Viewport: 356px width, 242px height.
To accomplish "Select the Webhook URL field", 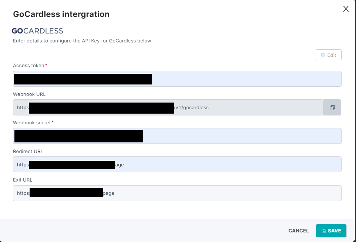I will pos(168,107).
